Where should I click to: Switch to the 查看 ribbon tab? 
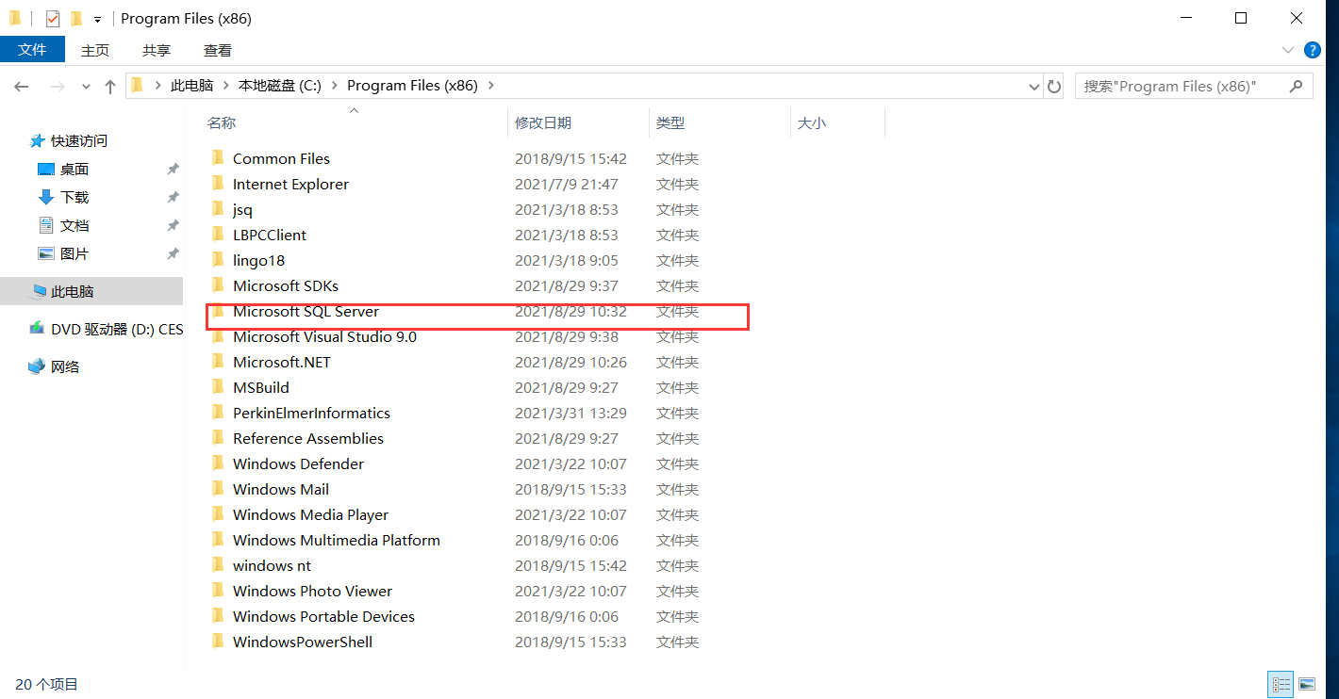pyautogui.click(x=217, y=50)
